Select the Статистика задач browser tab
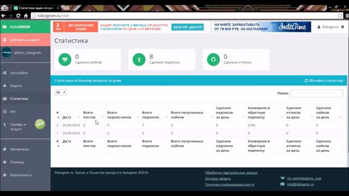Viewport: 349px width, 196px height. (x=35, y=8)
